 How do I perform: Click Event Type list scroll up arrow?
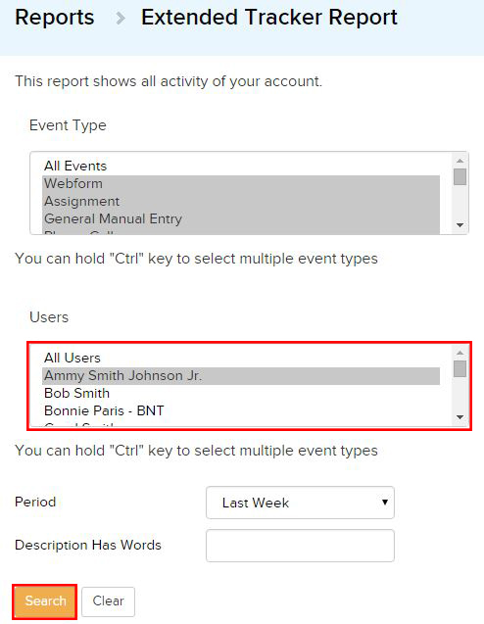click(x=460, y=161)
